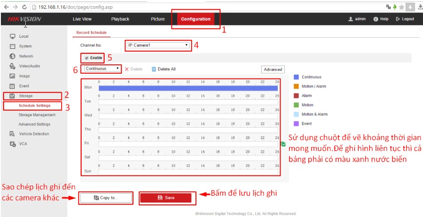
Task: Open the Channel No. IP Camera1 dropdown
Action: click(x=158, y=45)
